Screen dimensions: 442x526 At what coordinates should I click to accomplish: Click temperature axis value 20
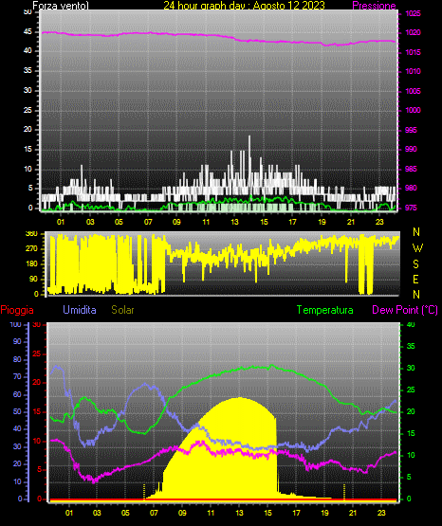coord(411,411)
